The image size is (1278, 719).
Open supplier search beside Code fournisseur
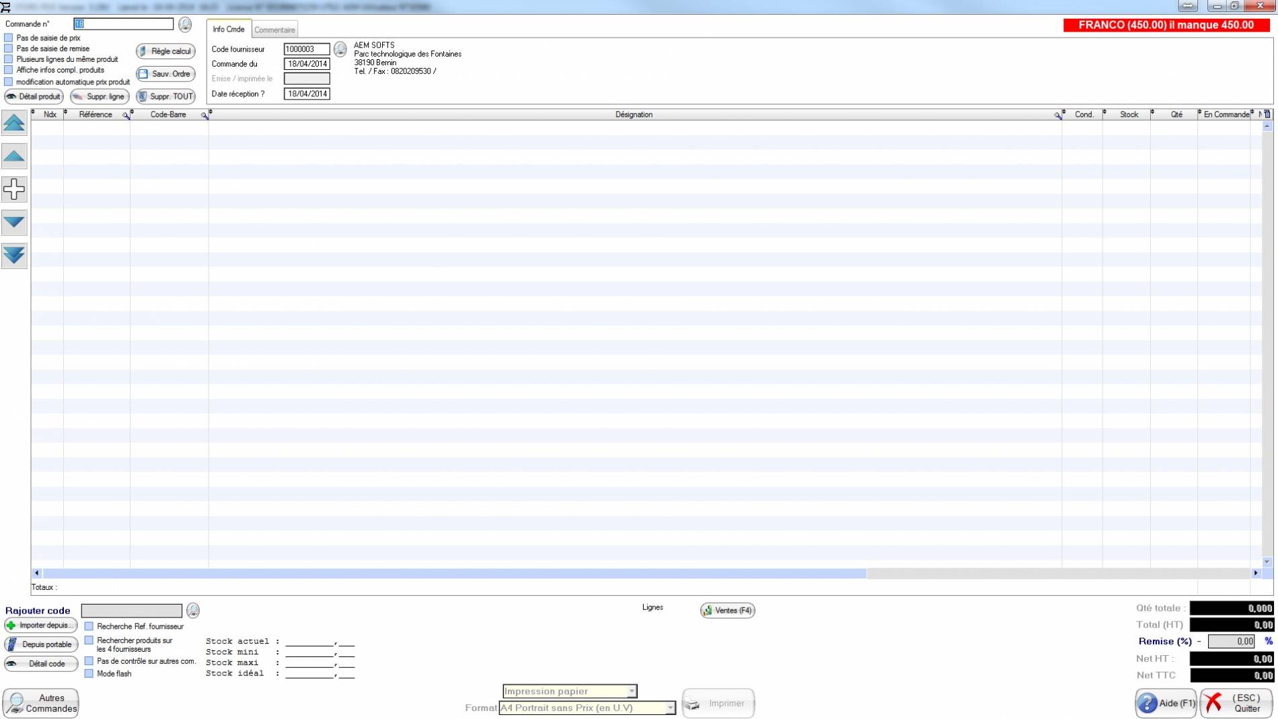click(x=340, y=49)
